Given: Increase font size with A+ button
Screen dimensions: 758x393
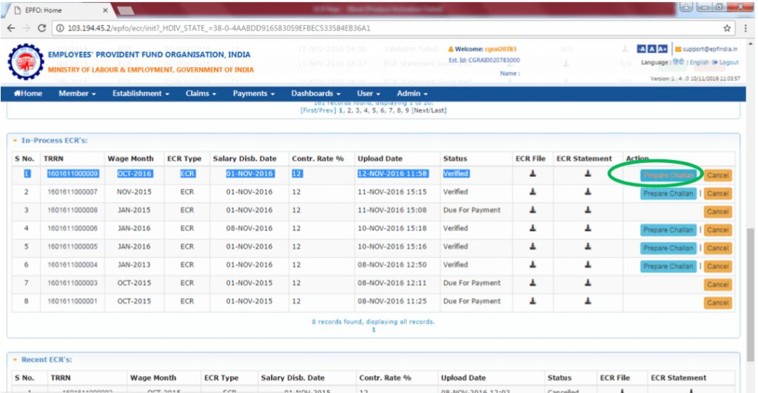Looking at the screenshot, I should (663, 48).
